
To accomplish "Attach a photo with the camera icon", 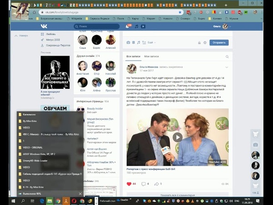I will [x=128, y=42].
